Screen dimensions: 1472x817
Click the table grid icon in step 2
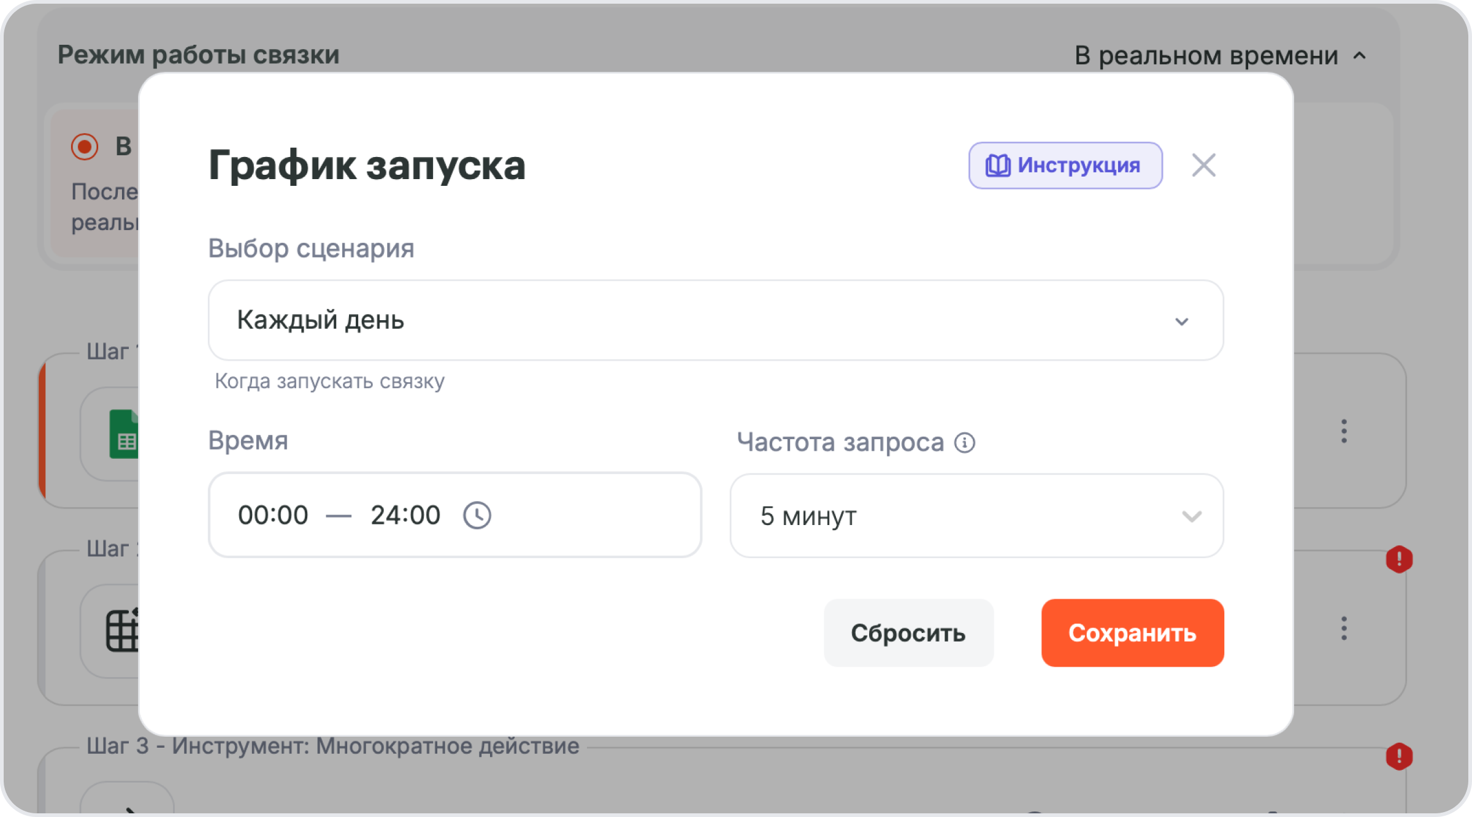(x=122, y=630)
